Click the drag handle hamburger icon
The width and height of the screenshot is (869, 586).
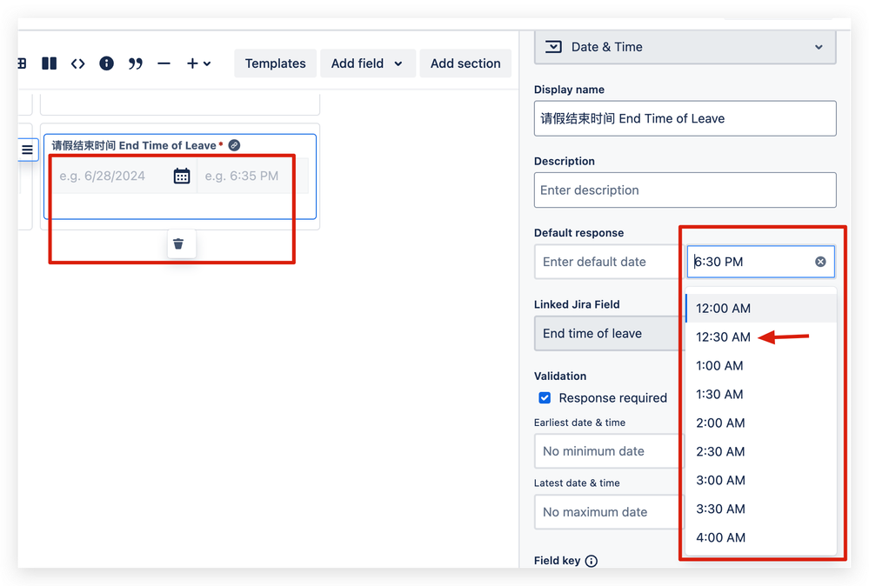pyautogui.click(x=27, y=150)
